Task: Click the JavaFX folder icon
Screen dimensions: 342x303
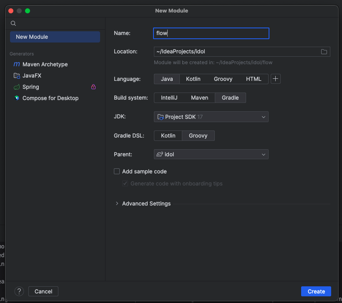Action: click(x=17, y=75)
